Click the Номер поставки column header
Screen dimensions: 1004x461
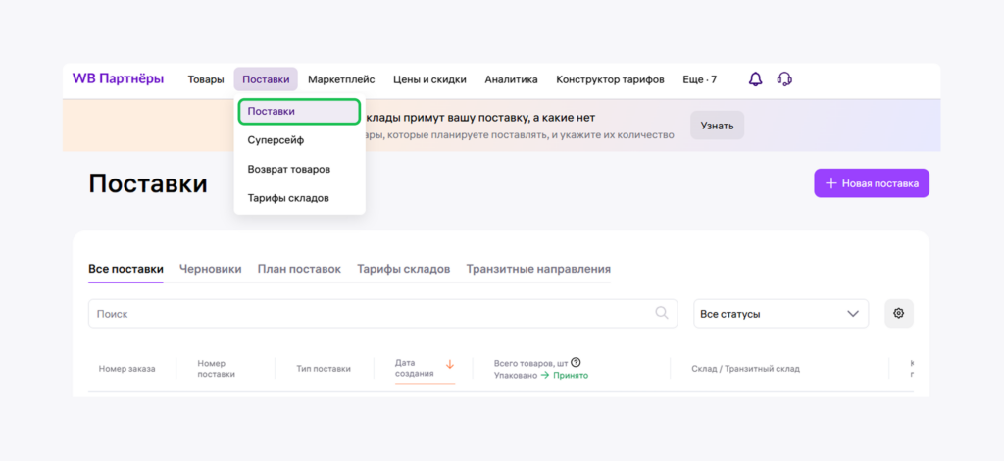[217, 369]
